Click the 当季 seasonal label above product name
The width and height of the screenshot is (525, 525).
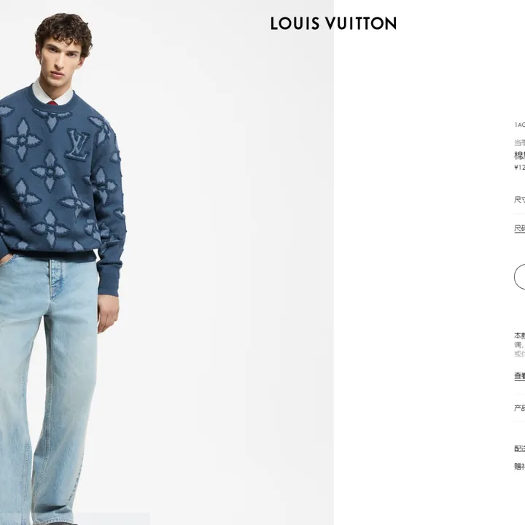(520, 143)
